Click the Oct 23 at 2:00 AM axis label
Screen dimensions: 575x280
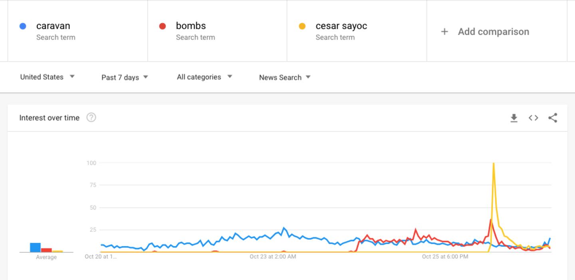(273, 257)
